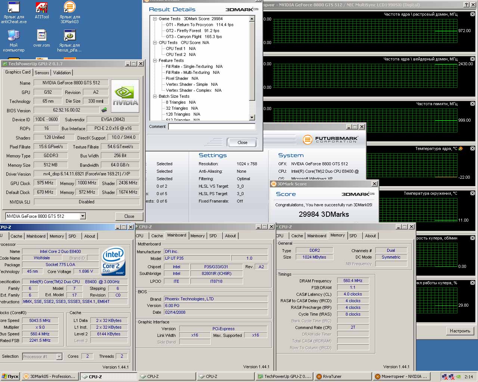Click the second disconnected network tray icon
478x382 pixels.
coord(452,377)
